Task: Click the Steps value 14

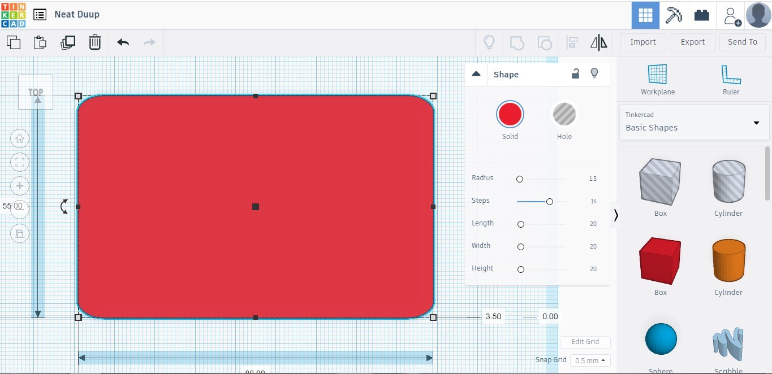Action: point(593,202)
